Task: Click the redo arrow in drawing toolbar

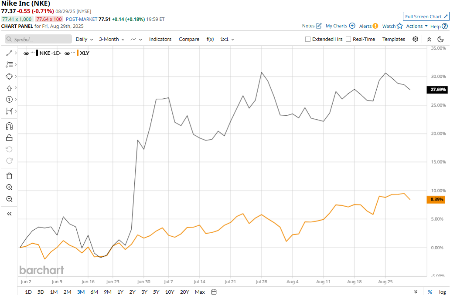Action: 9,161
